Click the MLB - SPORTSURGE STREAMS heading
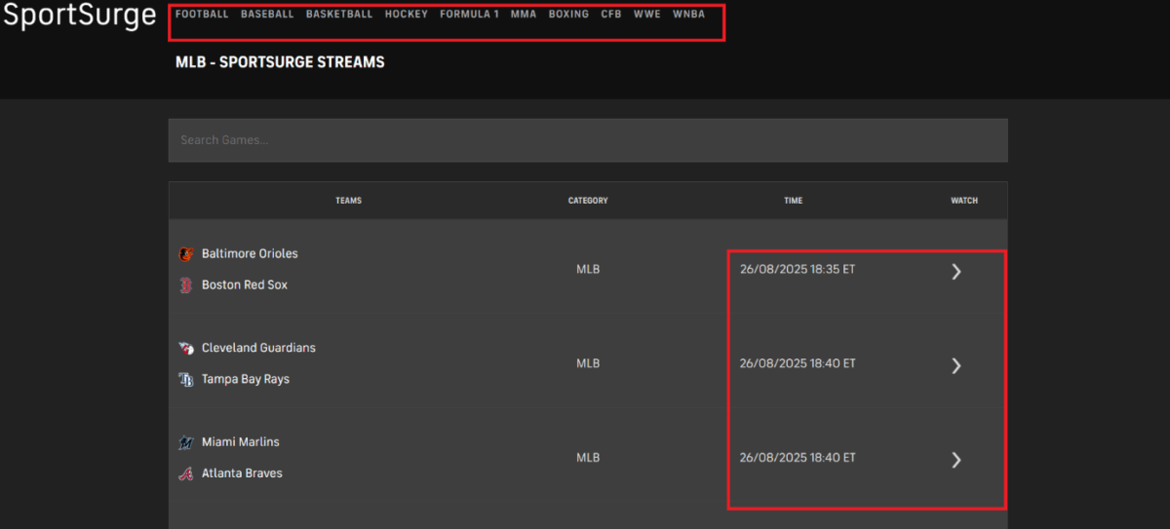The height and width of the screenshot is (529, 1170). point(280,62)
